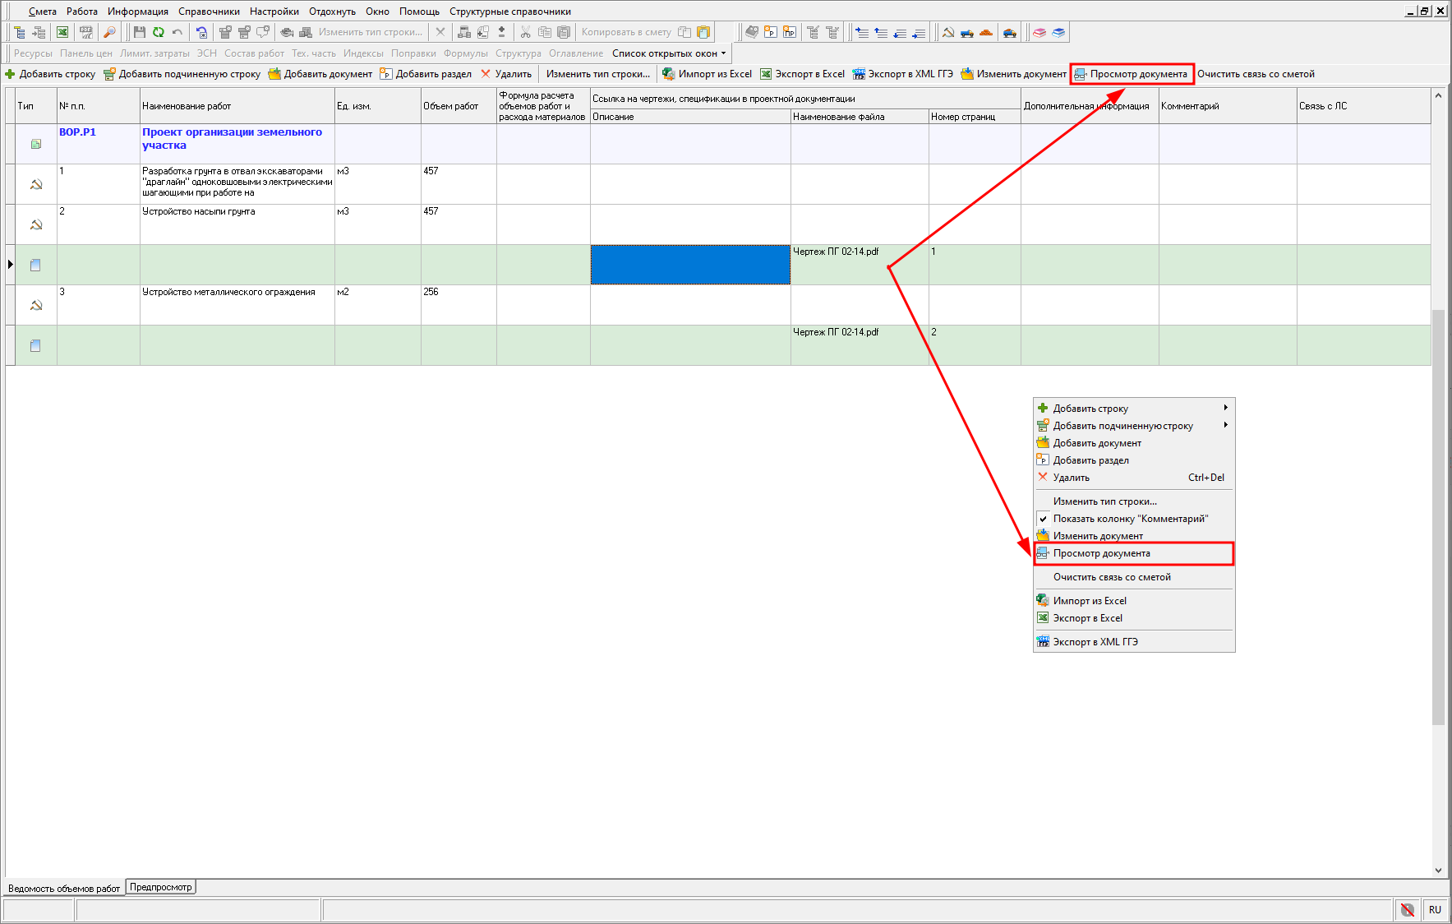Toggle 'Показать колонку Комментарий' checkmark in context menu

point(1131,519)
